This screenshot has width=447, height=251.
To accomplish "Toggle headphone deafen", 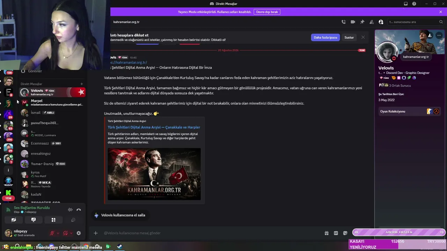I will click(65, 233).
